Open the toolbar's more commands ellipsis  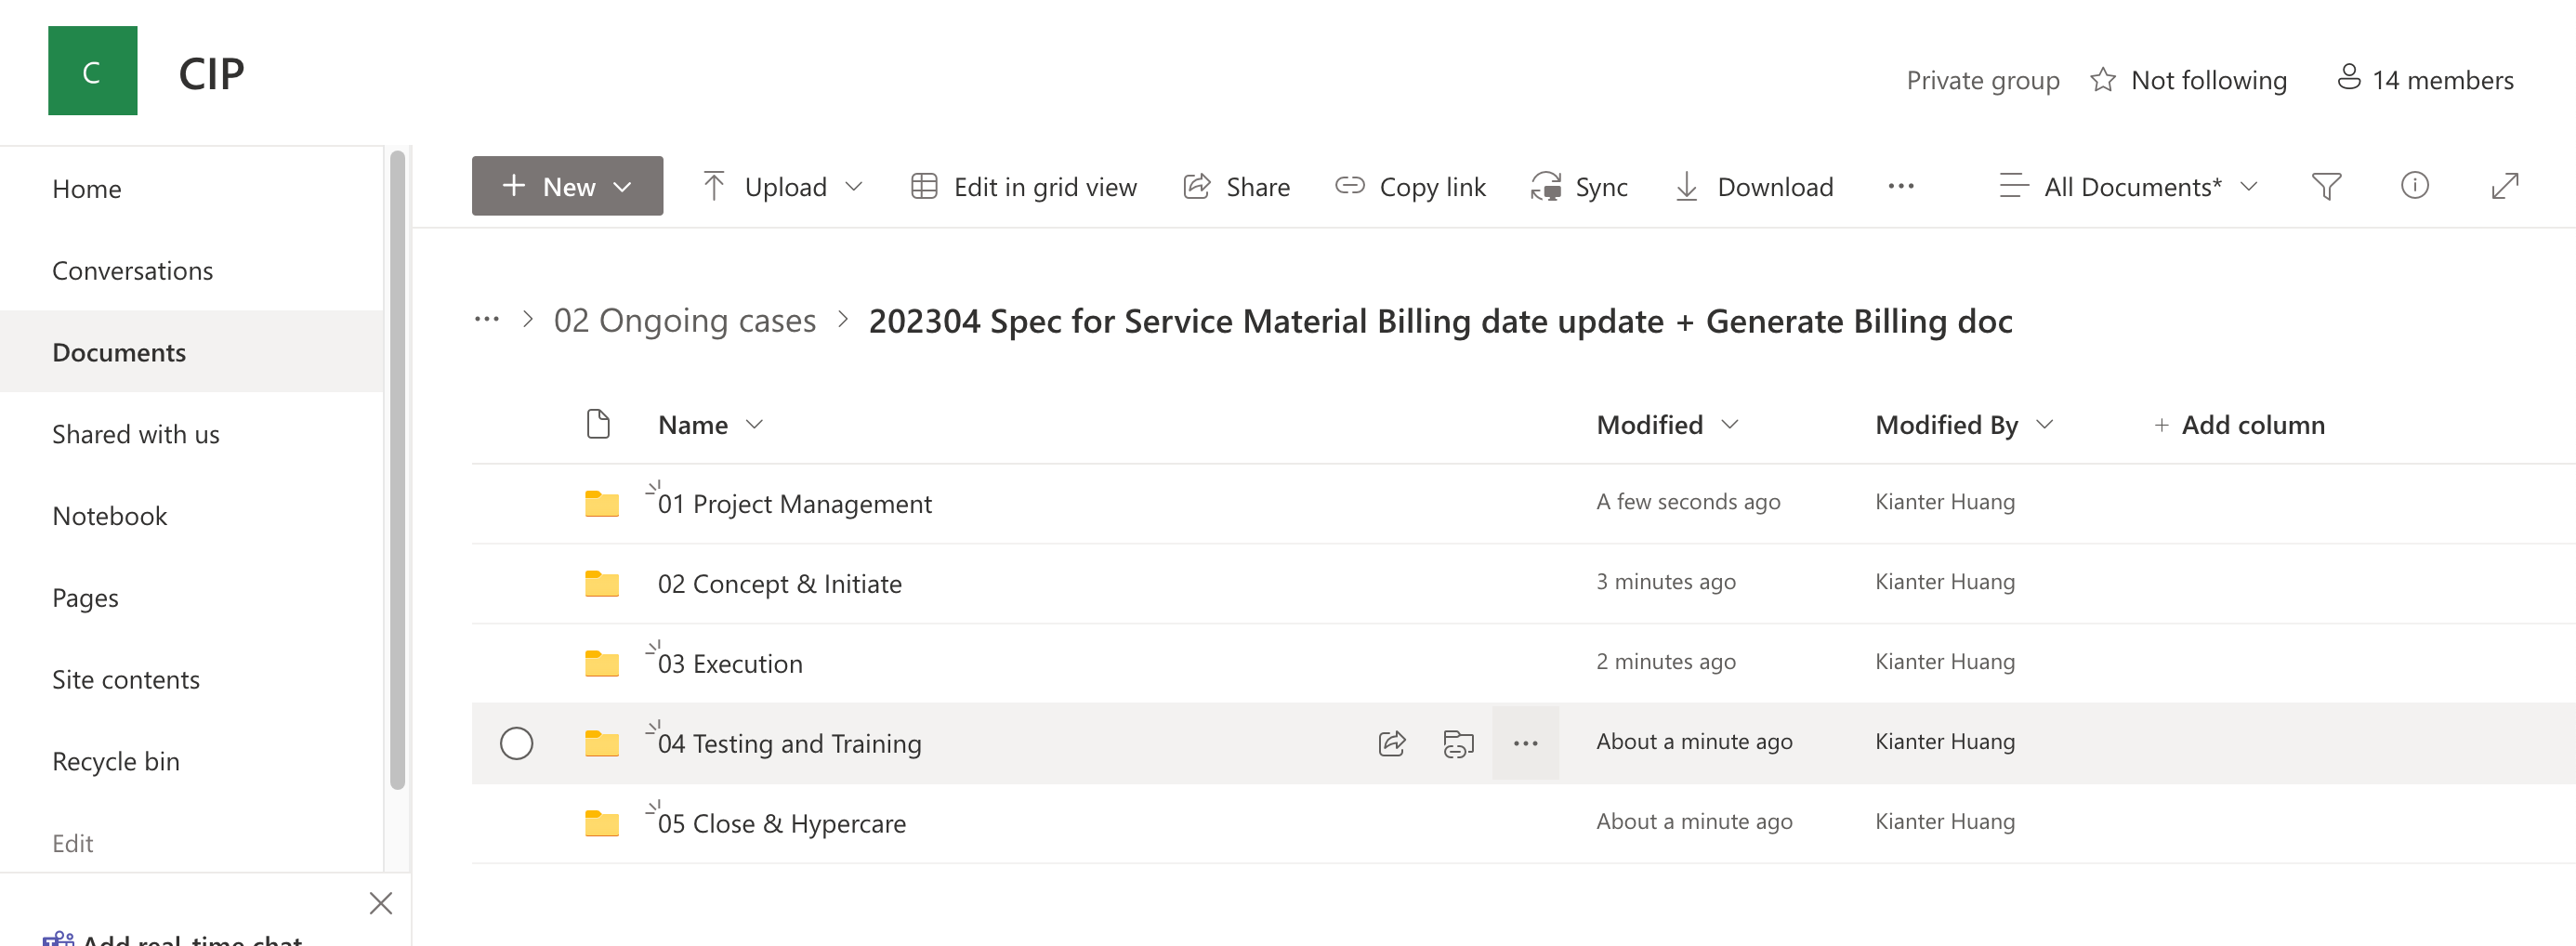click(x=1900, y=187)
